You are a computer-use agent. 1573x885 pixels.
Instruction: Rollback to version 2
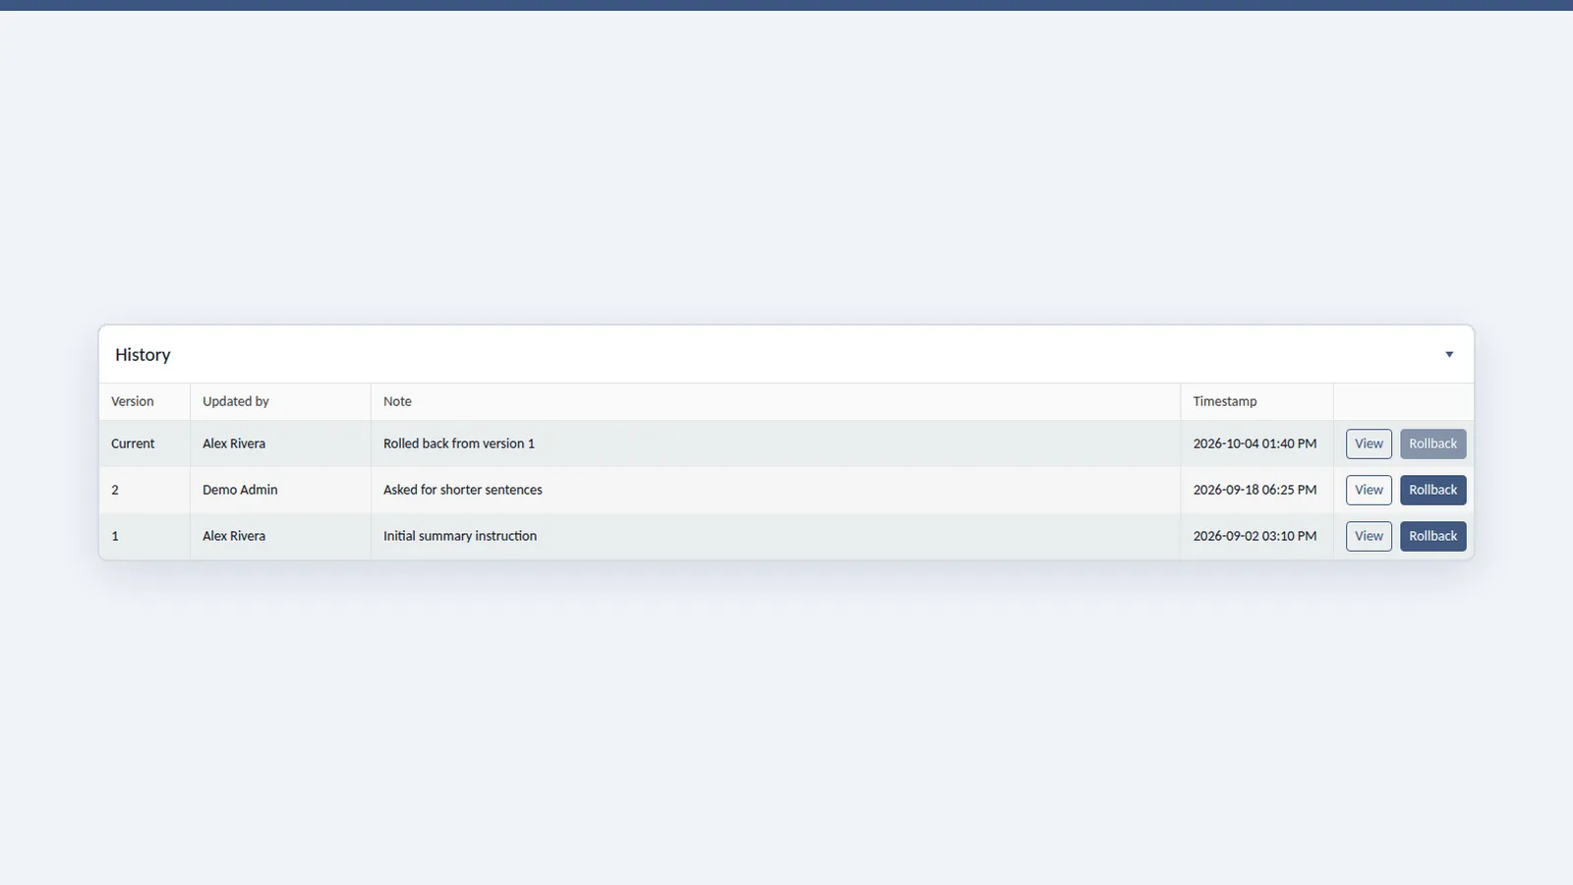click(1432, 490)
